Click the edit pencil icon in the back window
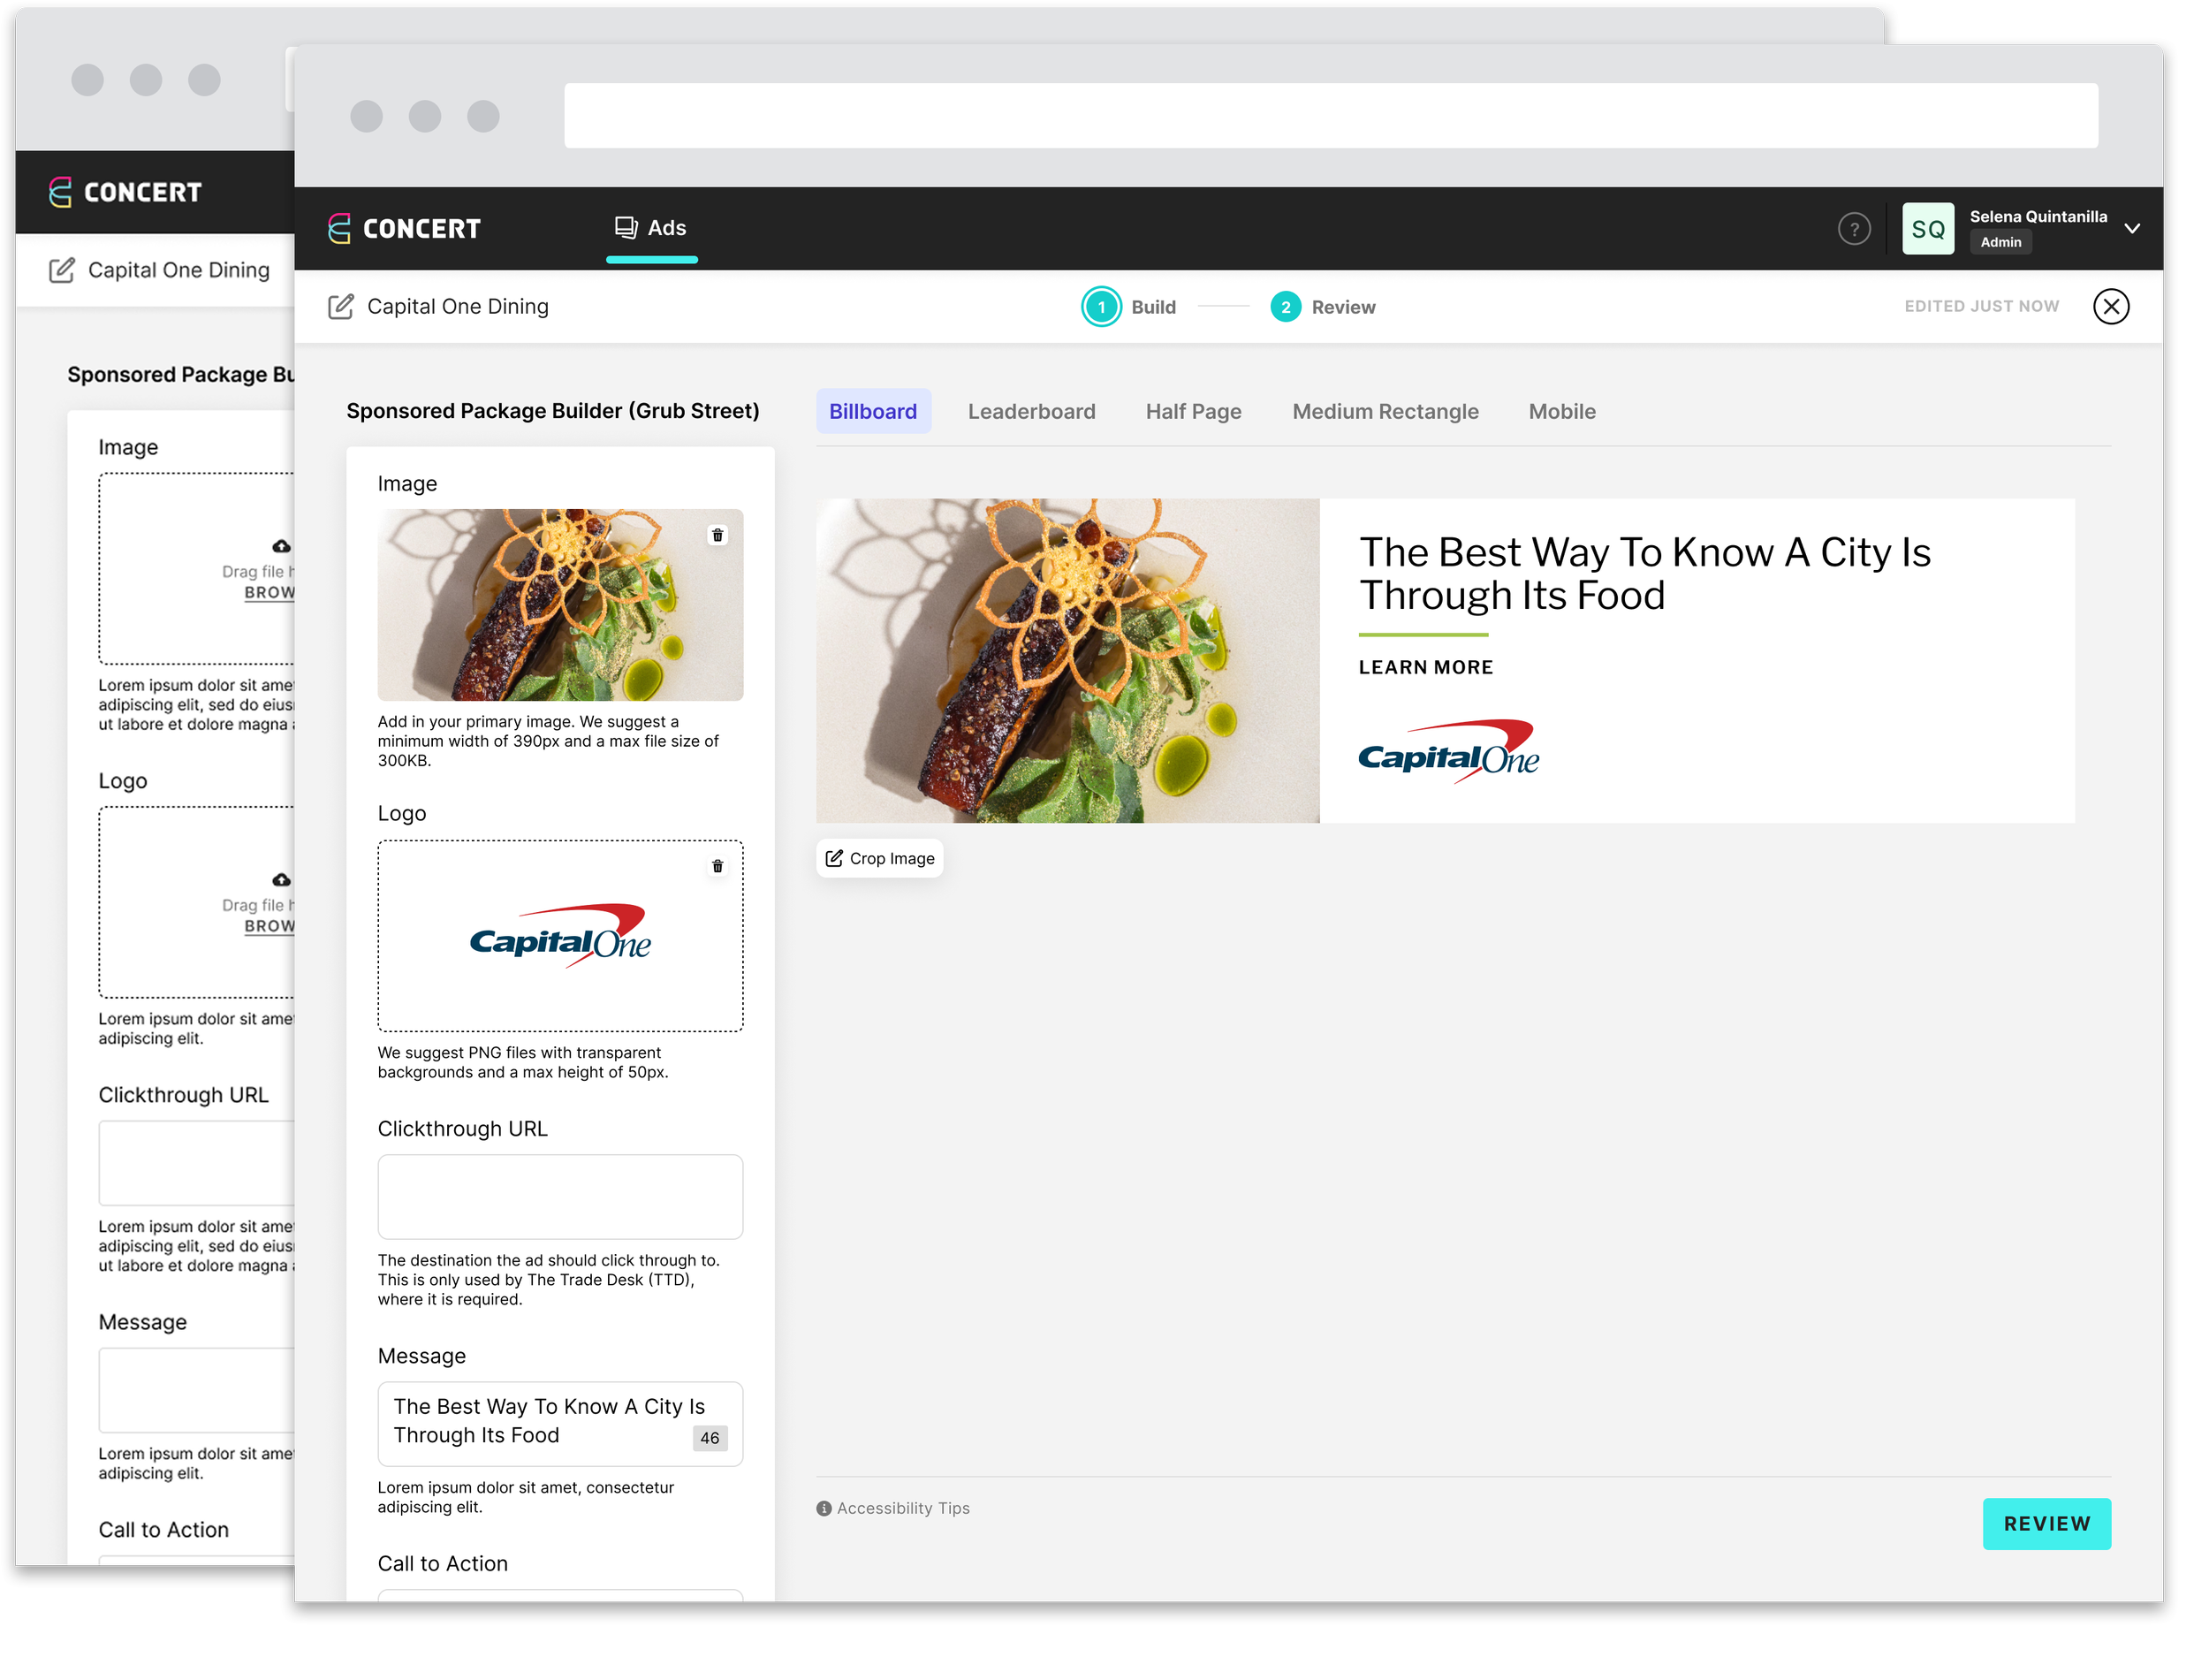This screenshot has width=2209, height=1680. [62, 270]
